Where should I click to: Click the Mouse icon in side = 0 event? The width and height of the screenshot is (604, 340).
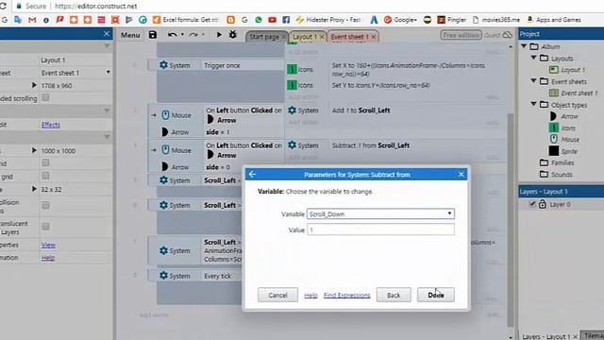(165, 150)
